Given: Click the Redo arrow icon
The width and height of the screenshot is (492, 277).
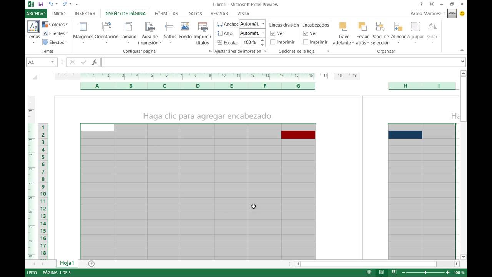Looking at the screenshot, I should 65,4.
